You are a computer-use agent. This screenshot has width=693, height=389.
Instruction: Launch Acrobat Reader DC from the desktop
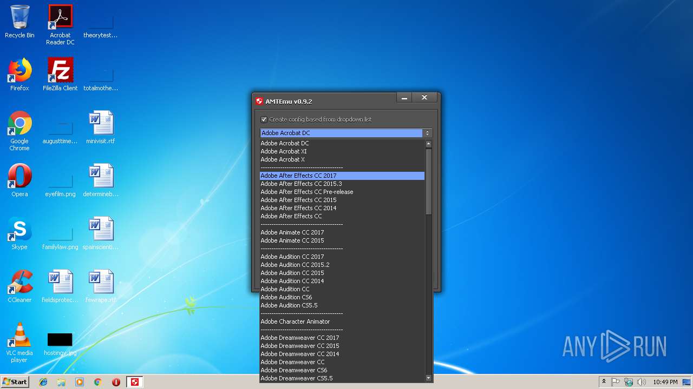pos(60,25)
